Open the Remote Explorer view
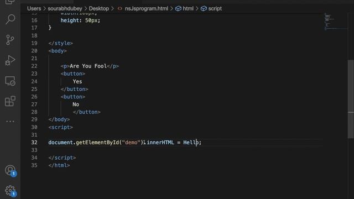This screenshot has height=199, width=354. (x=10, y=81)
